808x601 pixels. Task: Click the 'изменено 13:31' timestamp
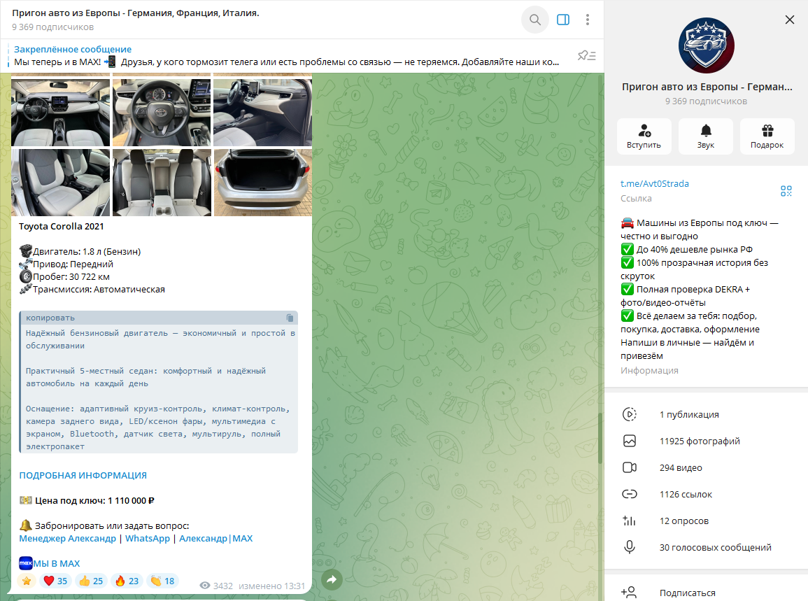coord(271,586)
